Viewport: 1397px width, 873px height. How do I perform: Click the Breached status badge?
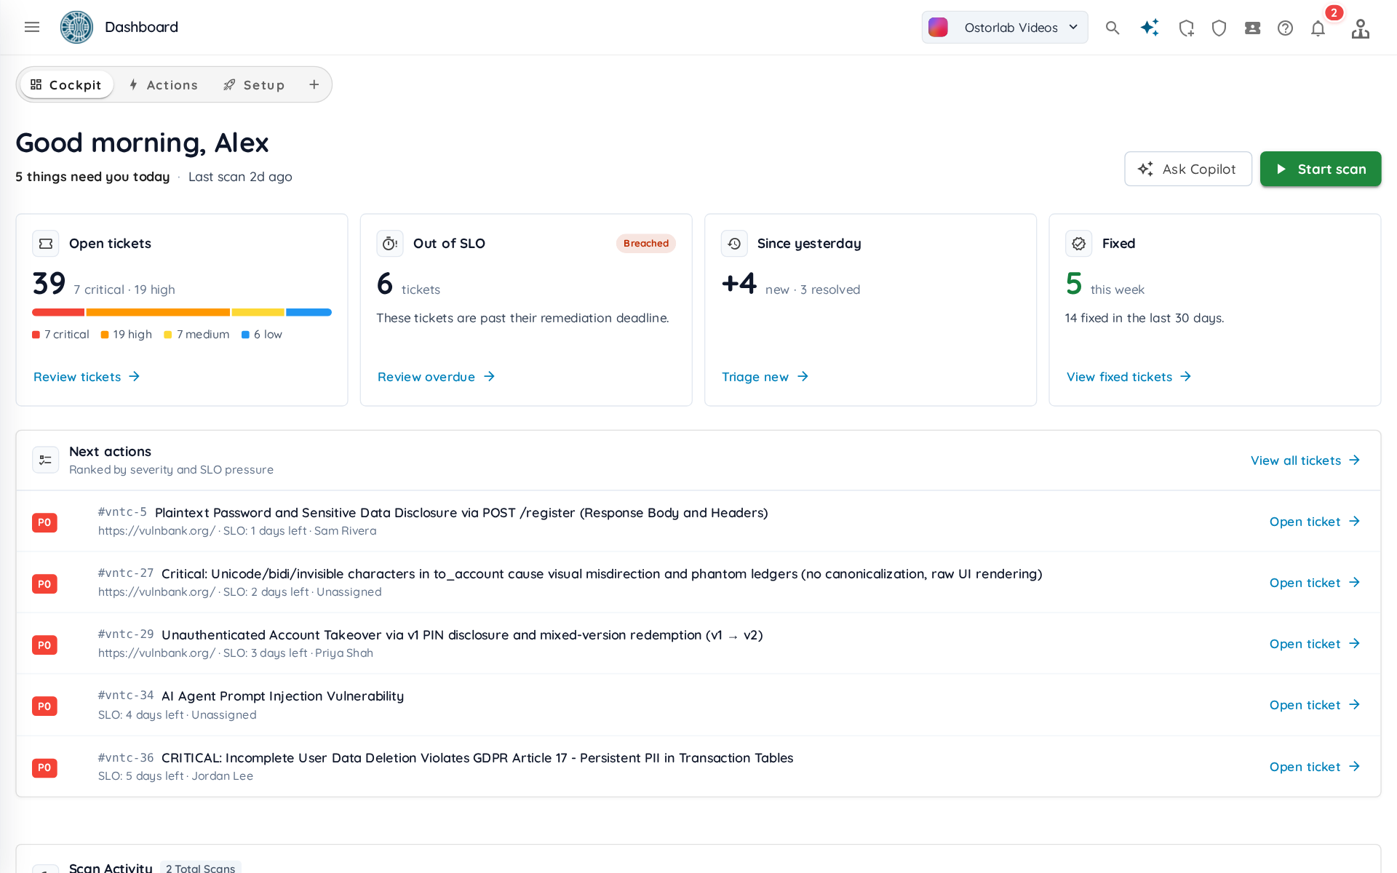coord(646,244)
